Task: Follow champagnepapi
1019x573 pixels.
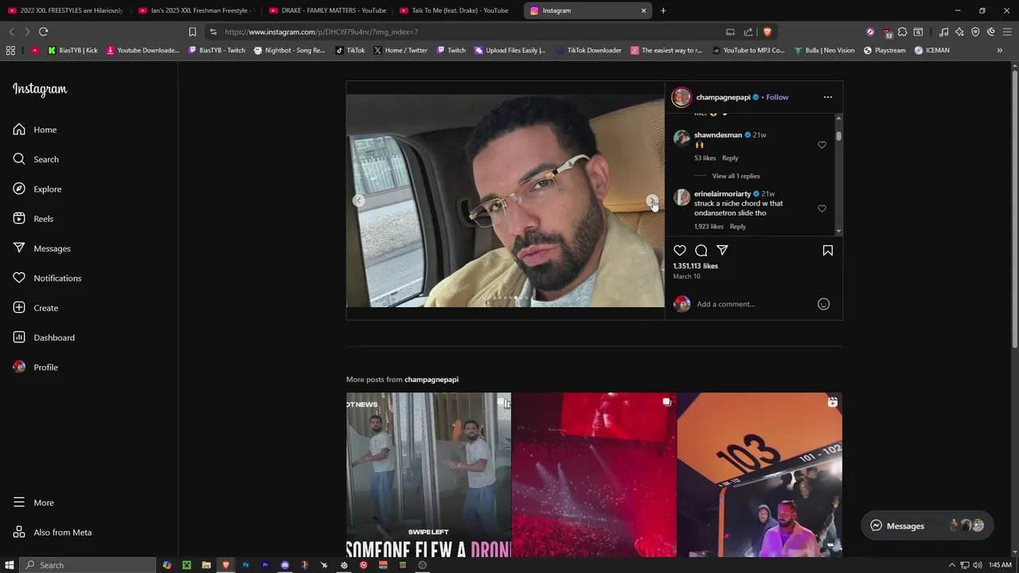Action: (x=777, y=97)
